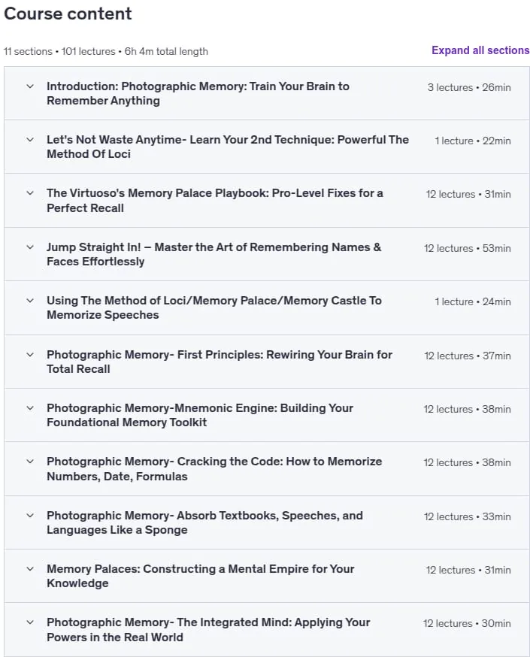Click 3 lectures • 26min label
The width and height of the screenshot is (530, 657).
tap(469, 87)
